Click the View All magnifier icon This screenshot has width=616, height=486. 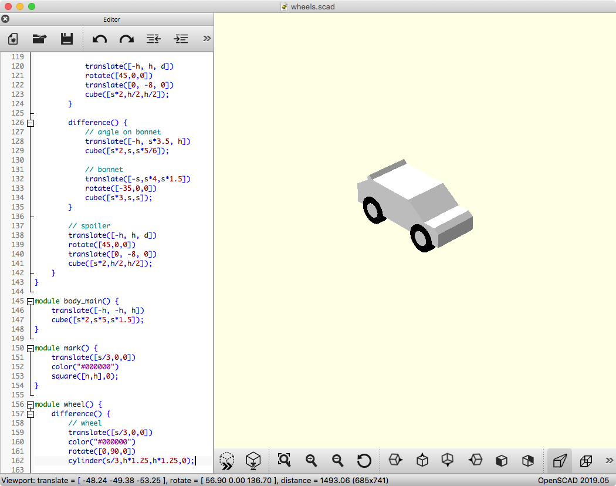coord(285,461)
